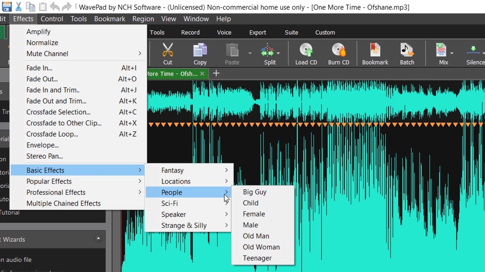Click the scissors icon in quick access bar
This screenshot has width=485, height=272.
click(x=19, y=6)
